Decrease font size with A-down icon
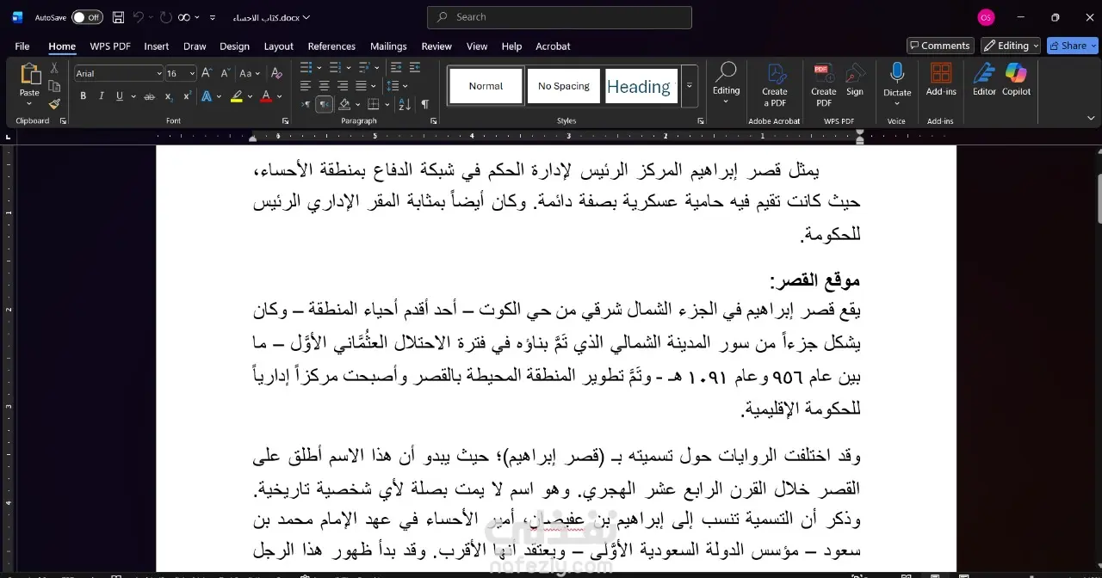Viewport: 1102px width, 578px height. [225, 73]
